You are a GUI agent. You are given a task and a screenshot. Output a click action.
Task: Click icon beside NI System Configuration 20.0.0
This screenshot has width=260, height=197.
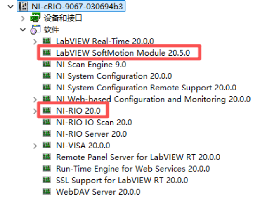click(x=47, y=76)
